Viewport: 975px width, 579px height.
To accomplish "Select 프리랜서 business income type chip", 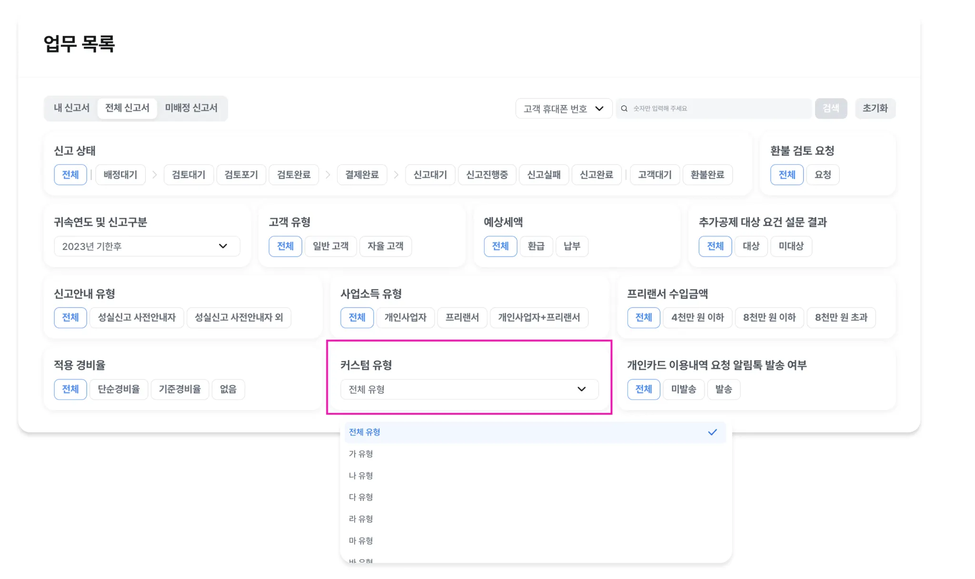I will [461, 318].
